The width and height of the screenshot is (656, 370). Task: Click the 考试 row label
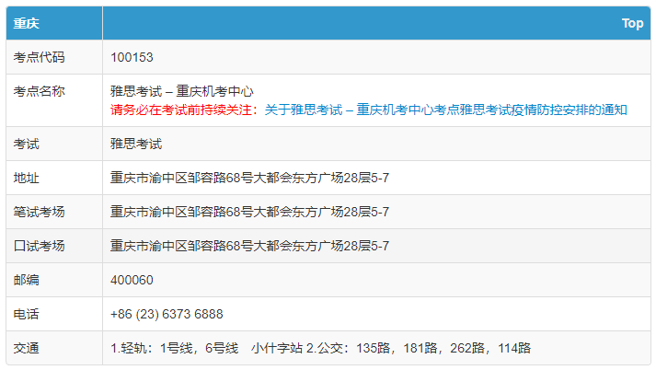pyautogui.click(x=26, y=144)
